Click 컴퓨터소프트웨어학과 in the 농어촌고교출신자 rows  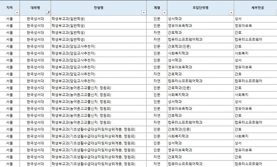(x=185, y=122)
